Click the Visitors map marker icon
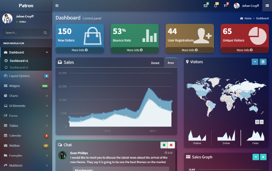 [187, 61]
